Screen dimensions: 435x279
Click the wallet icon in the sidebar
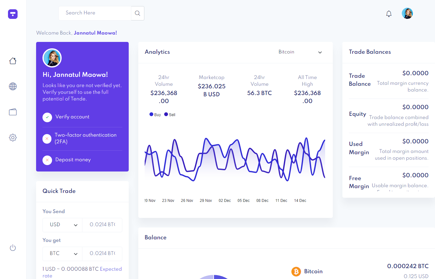(x=12, y=112)
